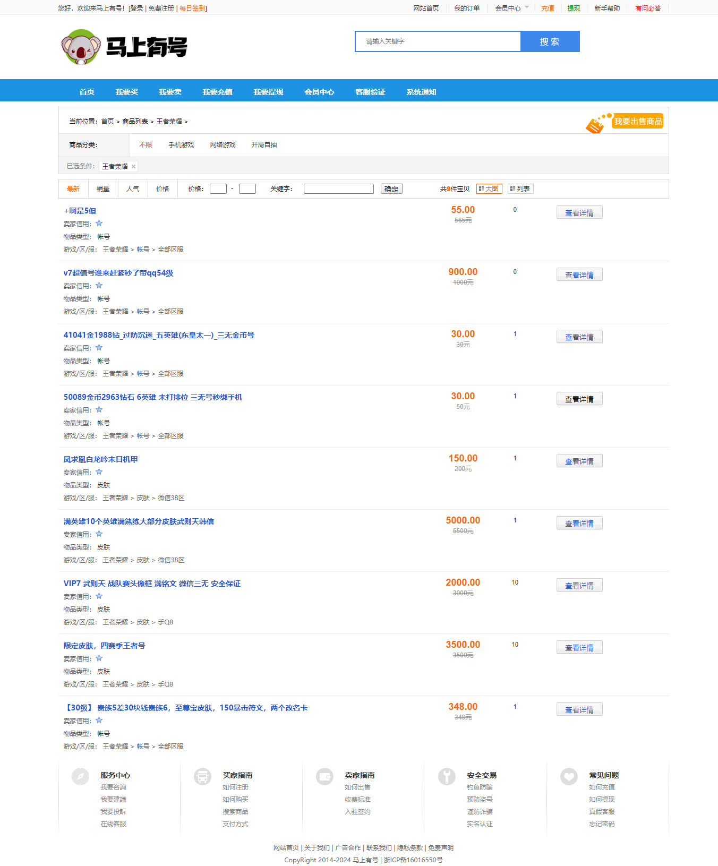Click the maximum price input box
The height and width of the screenshot is (866, 718).
click(x=247, y=189)
